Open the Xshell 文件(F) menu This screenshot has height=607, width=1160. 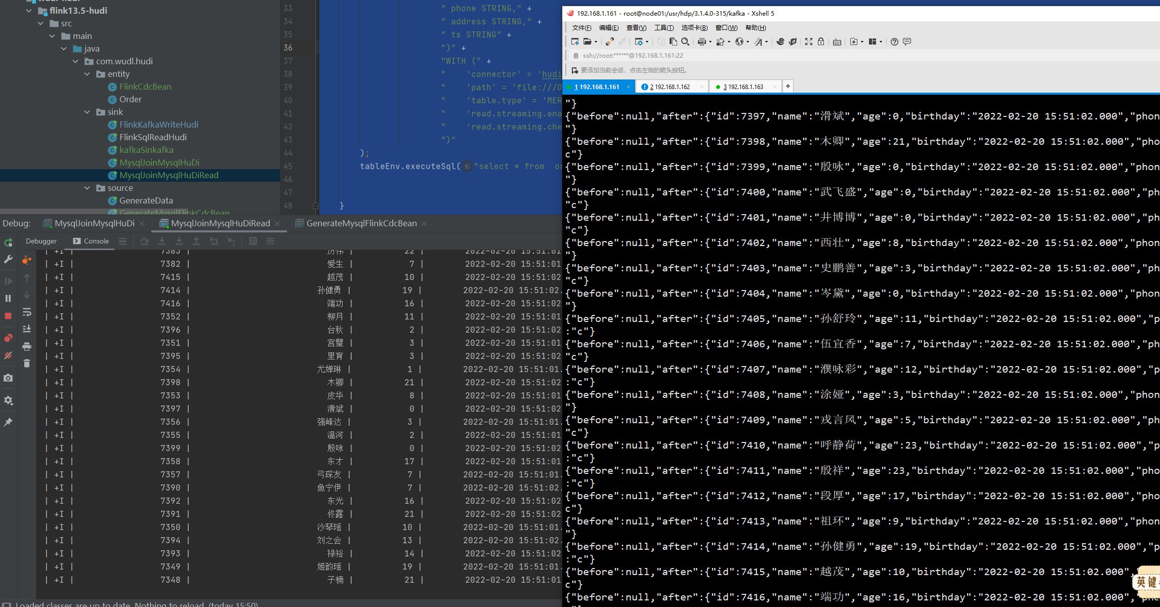(582, 28)
